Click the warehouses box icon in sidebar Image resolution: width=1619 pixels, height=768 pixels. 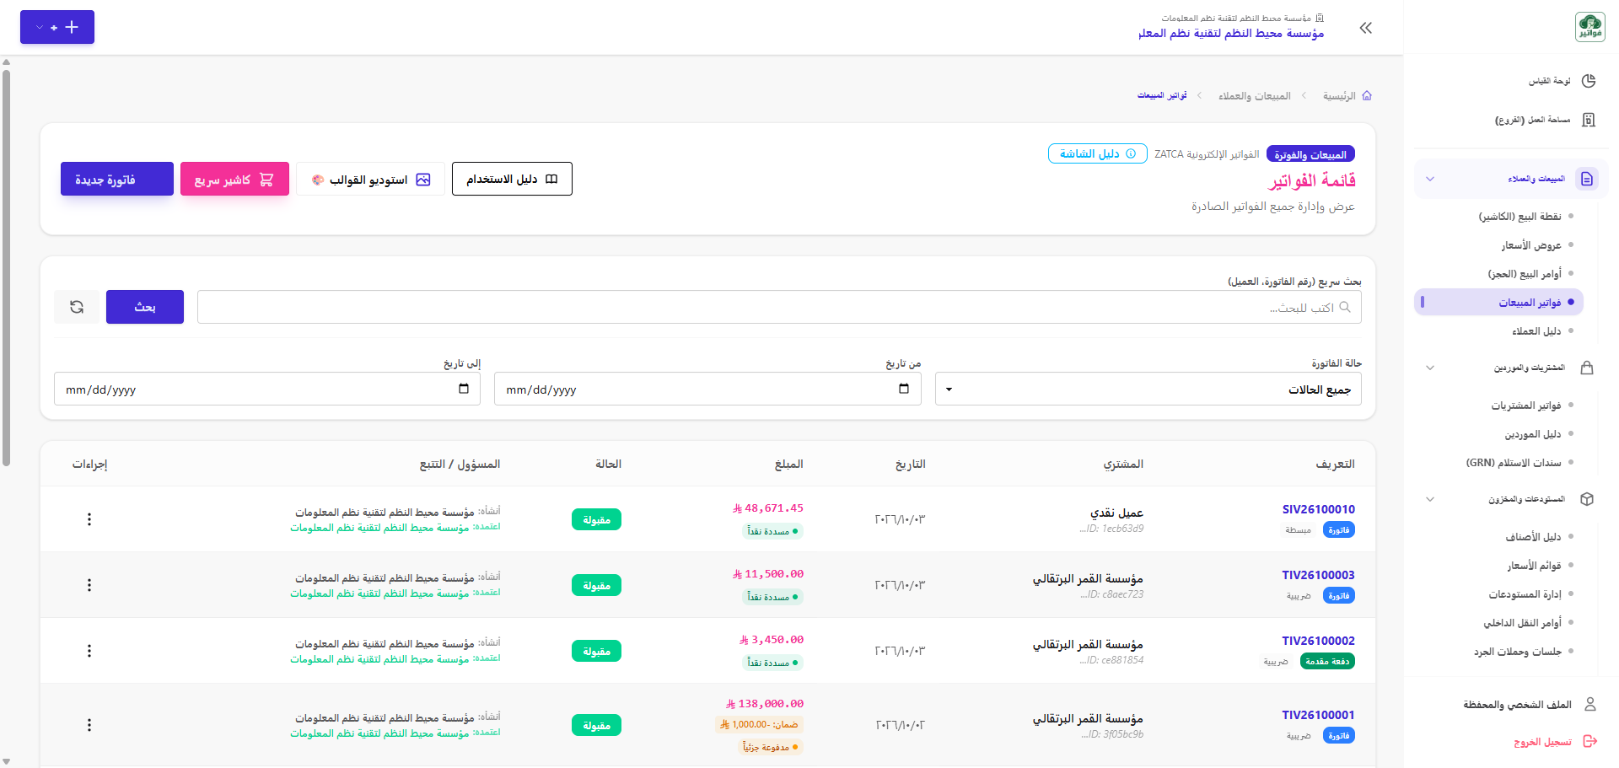[1587, 499]
